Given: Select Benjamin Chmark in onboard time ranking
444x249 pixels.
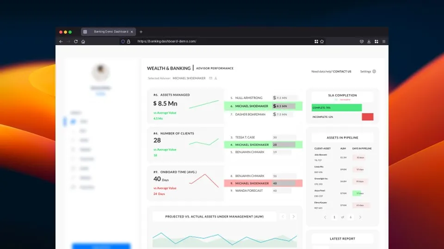Looking at the screenshot, I should click(263, 176).
